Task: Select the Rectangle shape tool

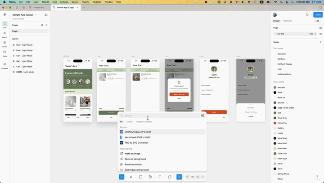Action: tap(141, 177)
